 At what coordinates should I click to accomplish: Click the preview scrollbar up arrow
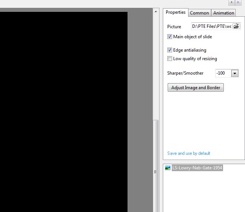pos(156,12)
